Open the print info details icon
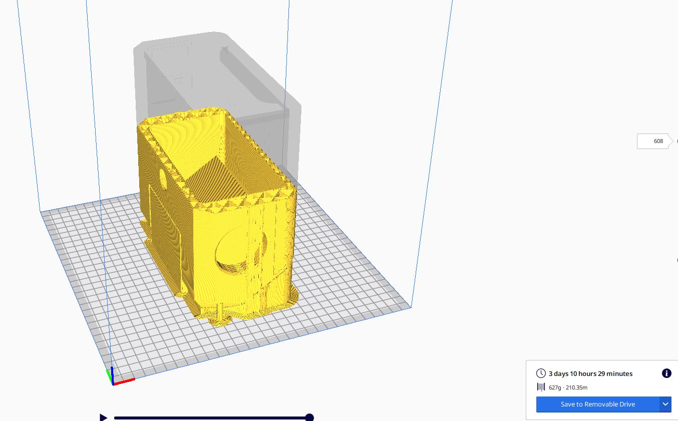This screenshot has height=421, width=678. click(666, 373)
